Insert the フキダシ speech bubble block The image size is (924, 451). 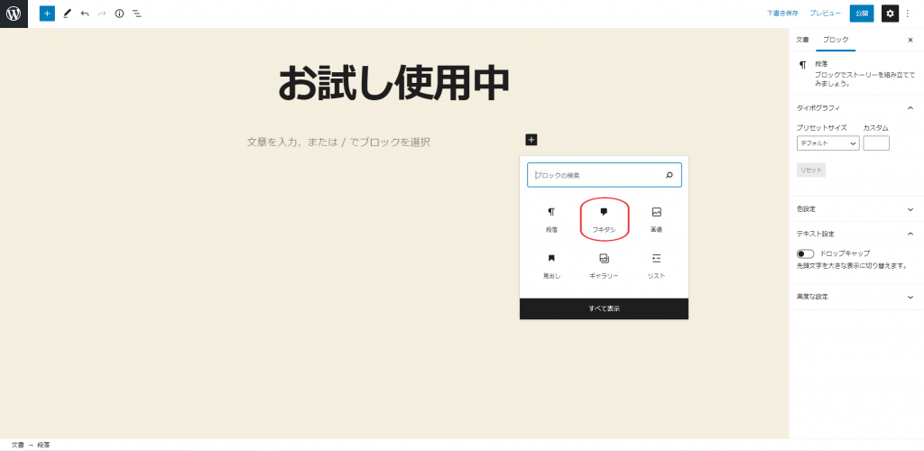[x=604, y=219]
